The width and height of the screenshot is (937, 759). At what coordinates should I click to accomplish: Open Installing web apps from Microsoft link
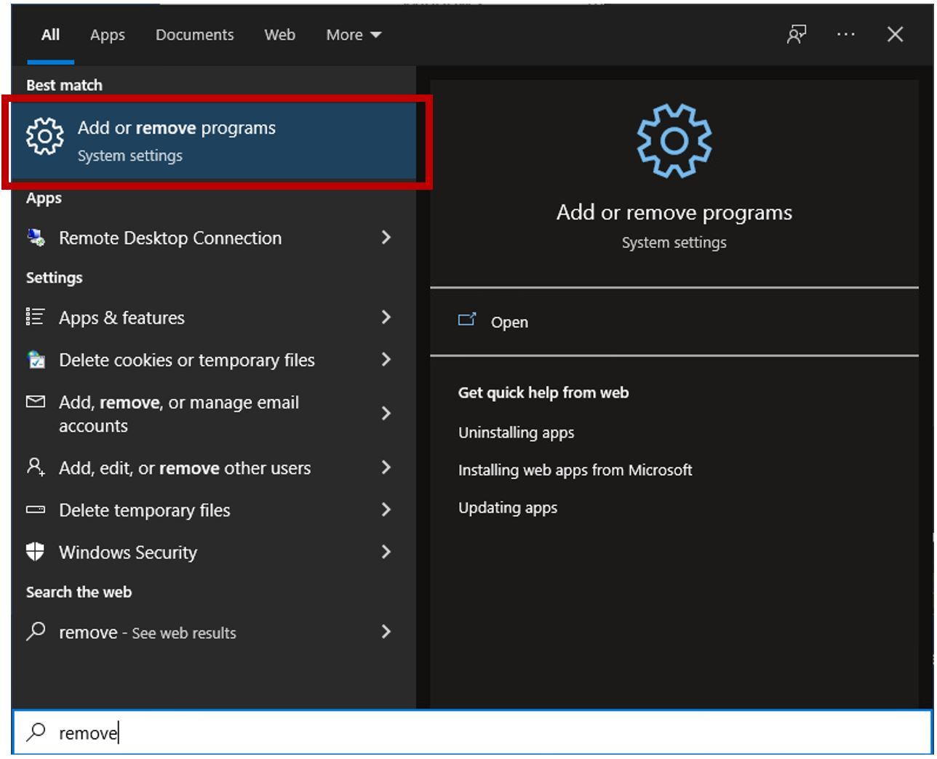coord(575,470)
